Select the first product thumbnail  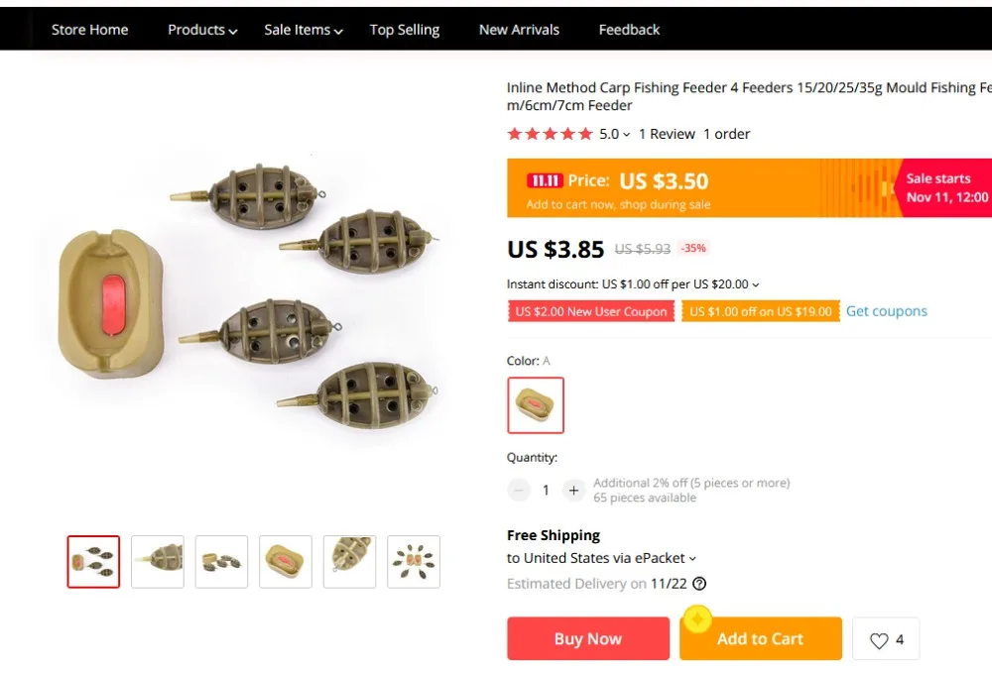[93, 562]
